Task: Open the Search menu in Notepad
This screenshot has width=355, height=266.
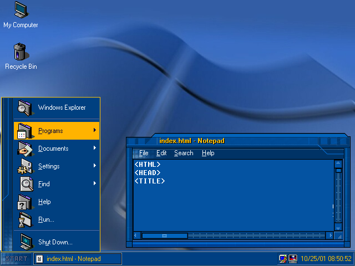Action: (x=184, y=153)
